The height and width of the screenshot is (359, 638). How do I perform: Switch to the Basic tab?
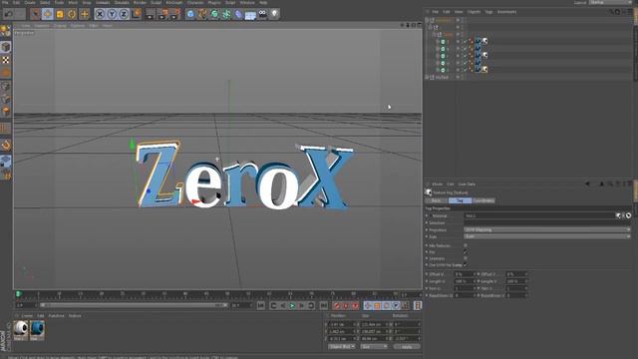437,200
